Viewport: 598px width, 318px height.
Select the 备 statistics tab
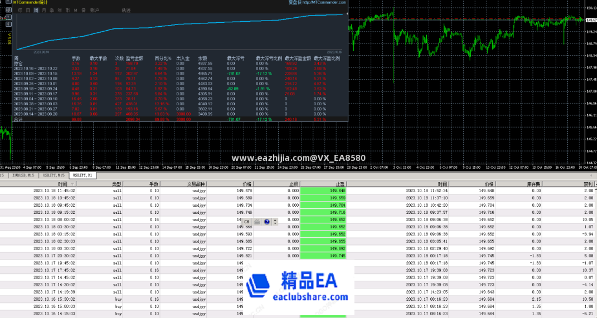coord(84,10)
